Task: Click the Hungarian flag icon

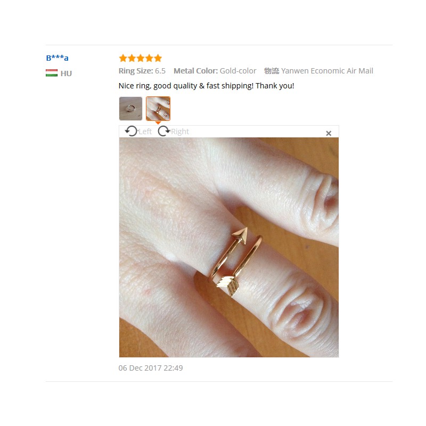Action: coord(52,73)
